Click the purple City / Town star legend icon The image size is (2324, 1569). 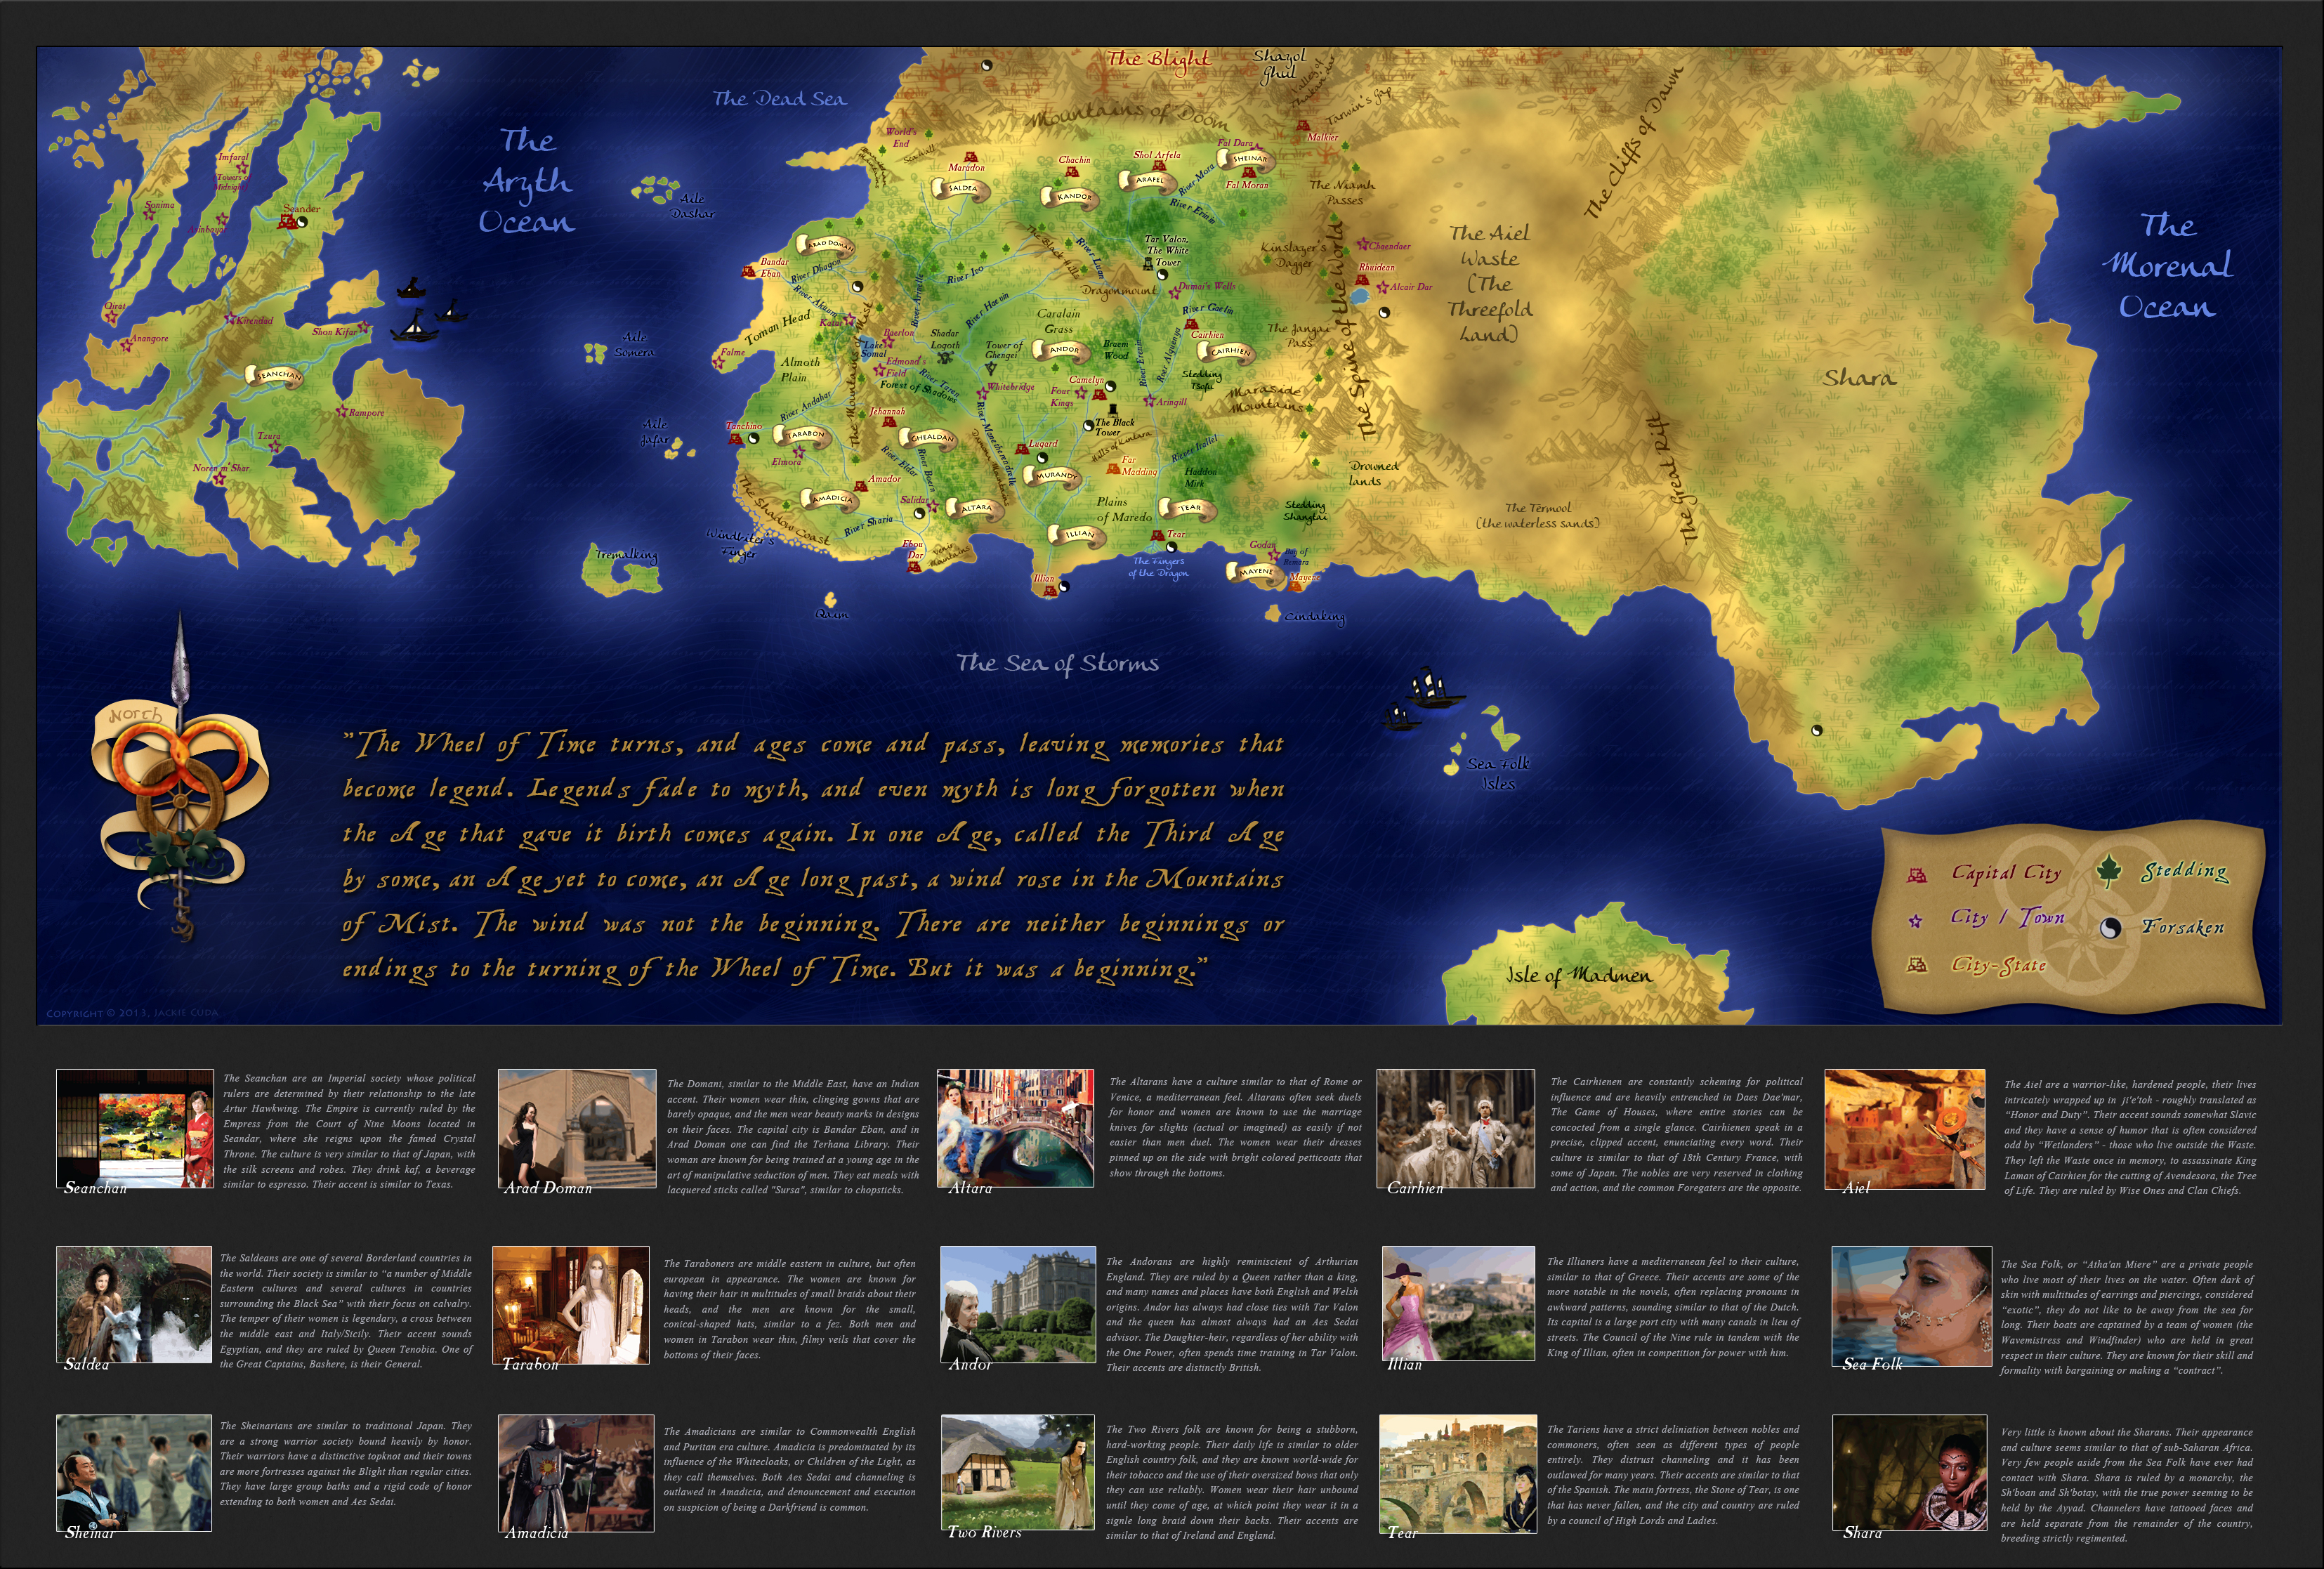[1915, 921]
